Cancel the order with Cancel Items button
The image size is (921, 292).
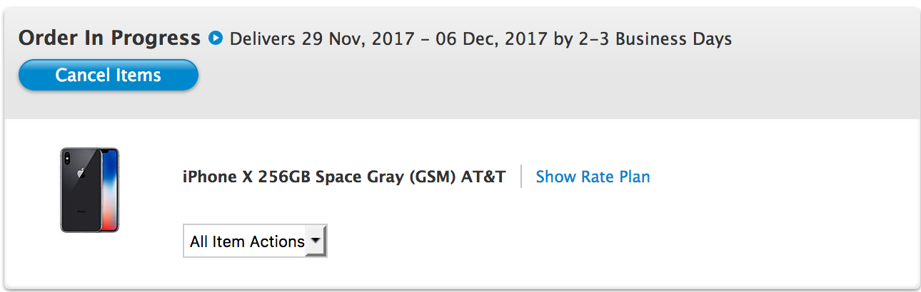108,75
